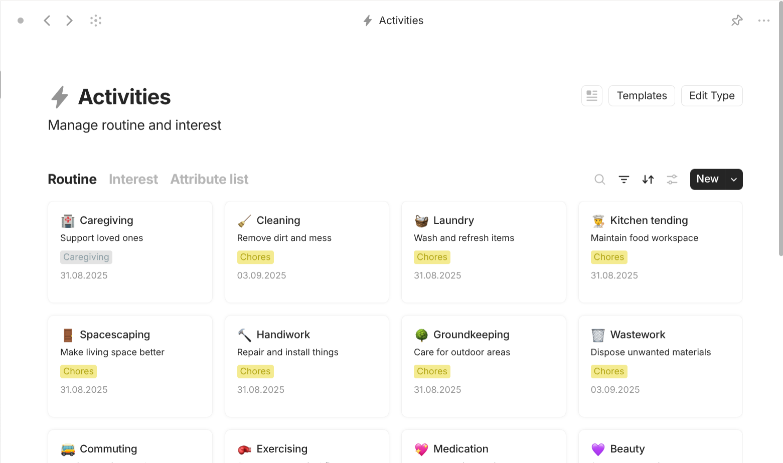Click the layout options icon left of Templates
Image resolution: width=783 pixels, height=463 pixels.
pyautogui.click(x=591, y=95)
